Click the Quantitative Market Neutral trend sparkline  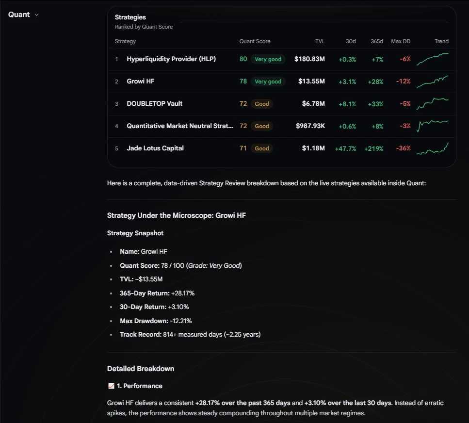433,126
